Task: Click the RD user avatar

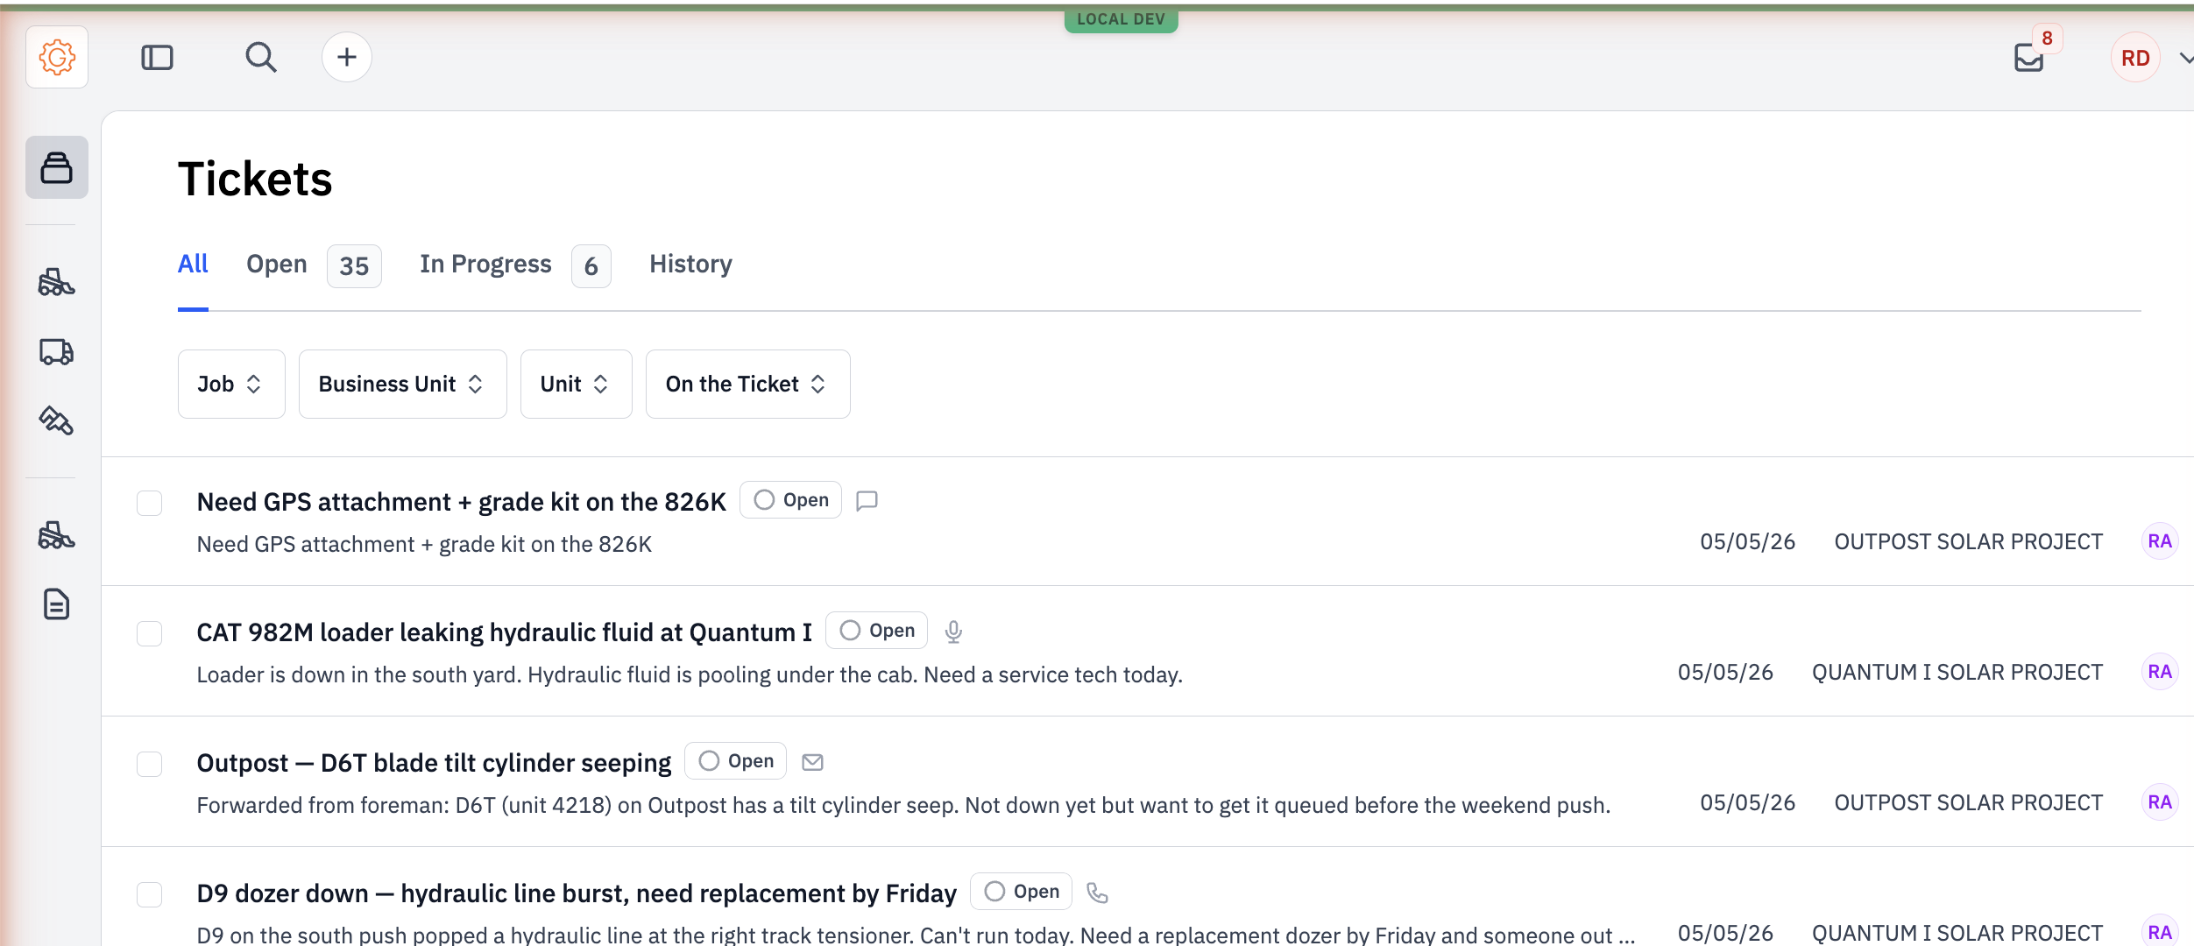Action: tap(2135, 58)
